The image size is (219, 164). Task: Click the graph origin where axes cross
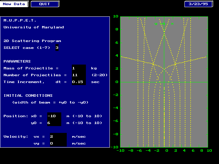[164, 82]
